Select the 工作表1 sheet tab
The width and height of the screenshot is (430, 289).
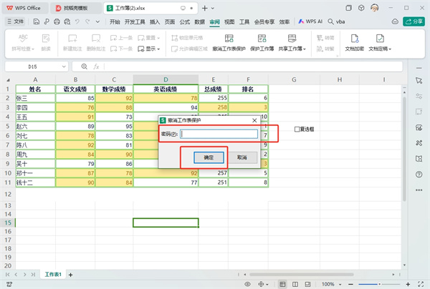pyautogui.click(x=54, y=275)
